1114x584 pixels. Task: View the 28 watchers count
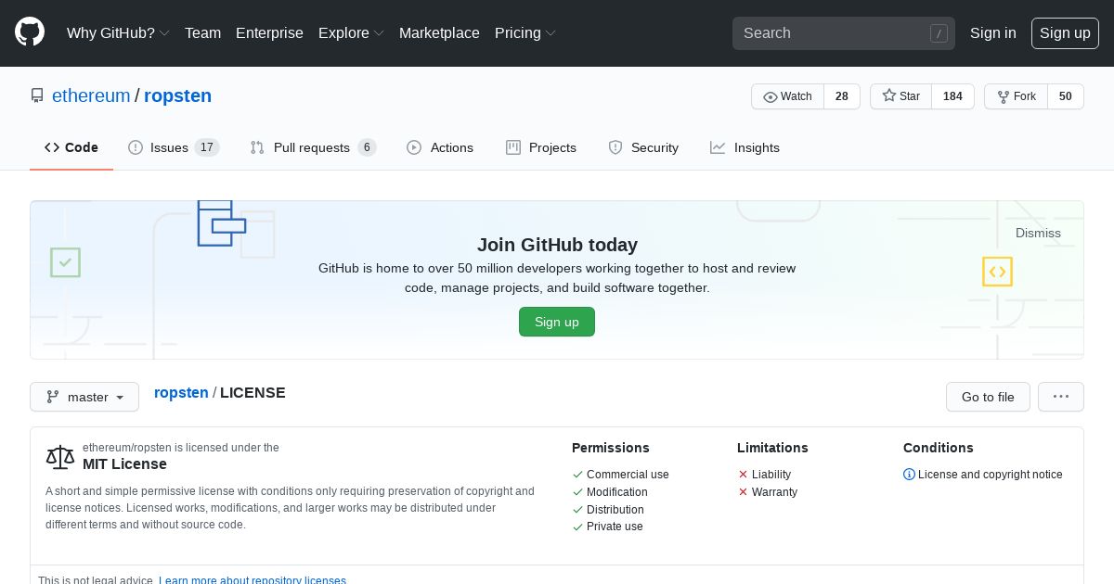[x=842, y=96]
